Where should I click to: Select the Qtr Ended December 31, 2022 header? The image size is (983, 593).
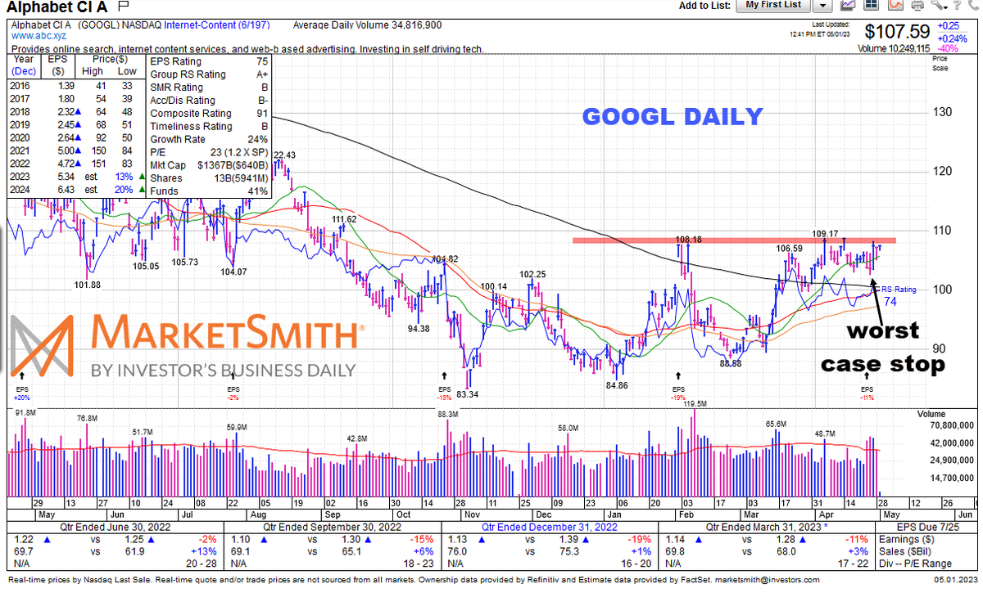[550, 527]
